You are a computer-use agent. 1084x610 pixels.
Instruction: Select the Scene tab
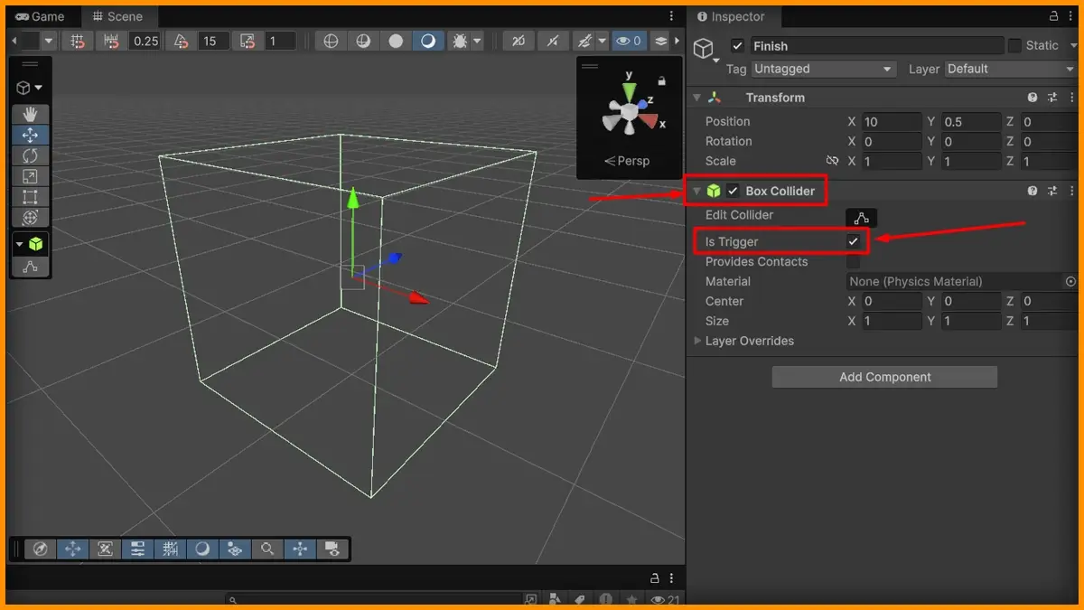click(117, 16)
